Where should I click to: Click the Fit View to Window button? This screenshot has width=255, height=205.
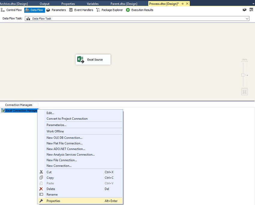tap(245, 92)
